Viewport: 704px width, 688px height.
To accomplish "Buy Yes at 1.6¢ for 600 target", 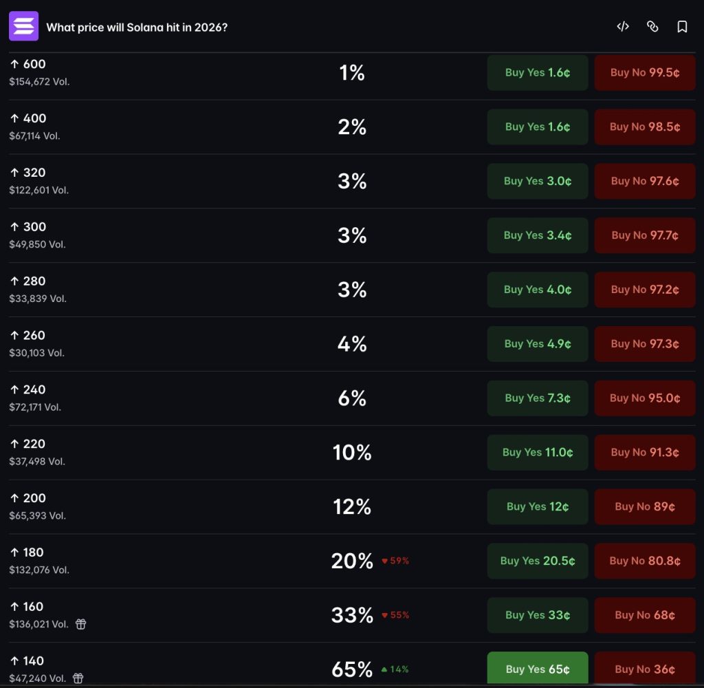I will pos(538,73).
